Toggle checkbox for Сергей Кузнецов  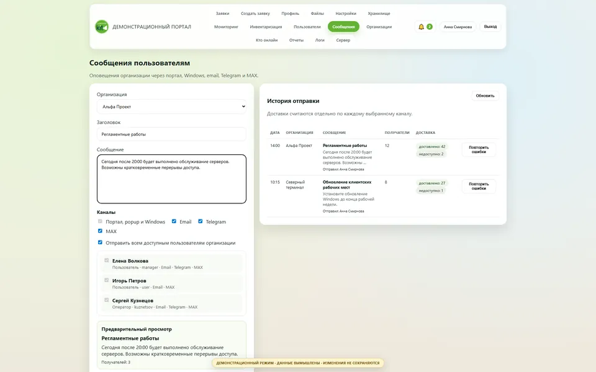106,300
